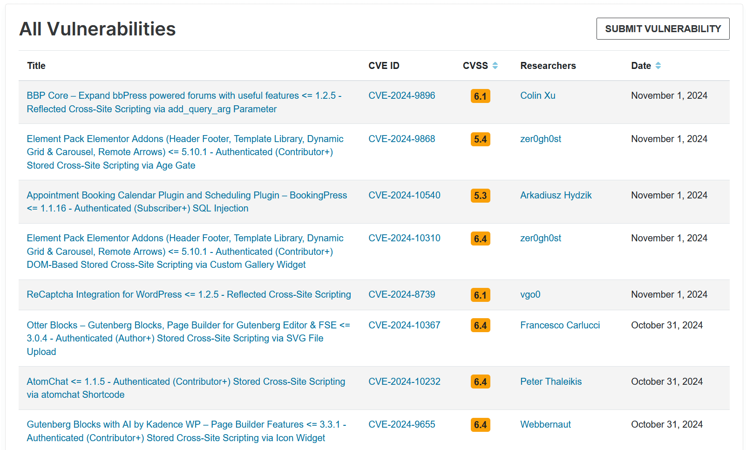746x450 pixels.
Task: Sort table by Date arrows
Action: [x=658, y=66]
